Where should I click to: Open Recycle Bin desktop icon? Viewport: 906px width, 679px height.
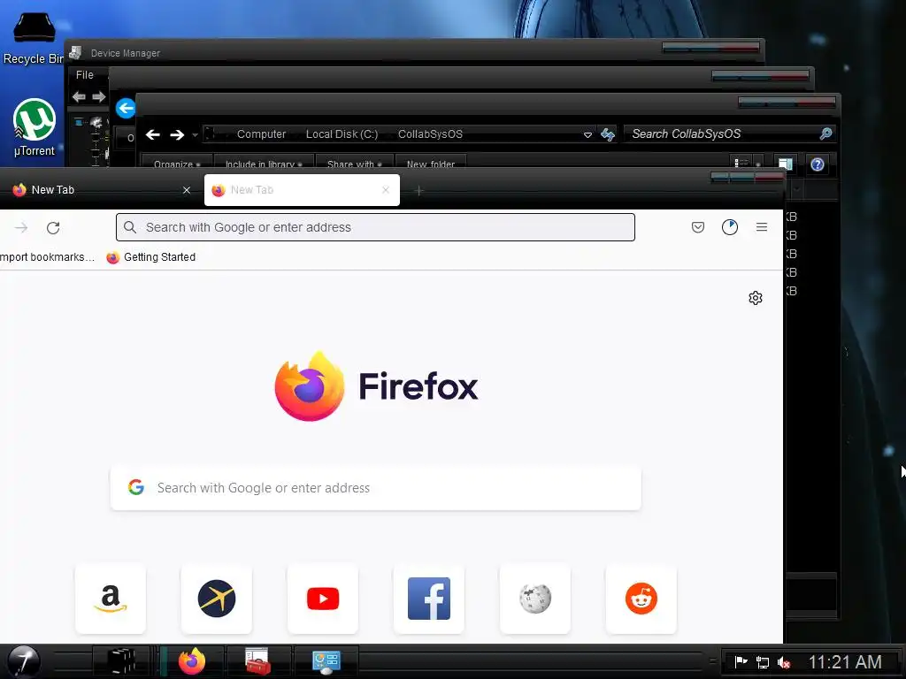click(x=34, y=38)
